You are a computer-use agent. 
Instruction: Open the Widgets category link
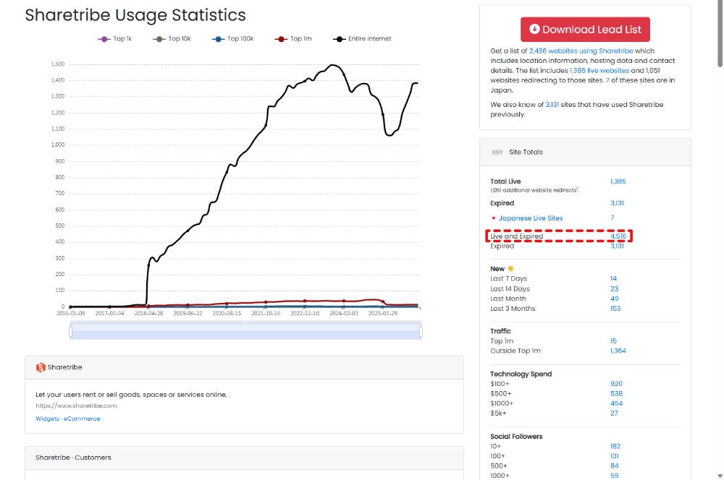click(x=47, y=419)
